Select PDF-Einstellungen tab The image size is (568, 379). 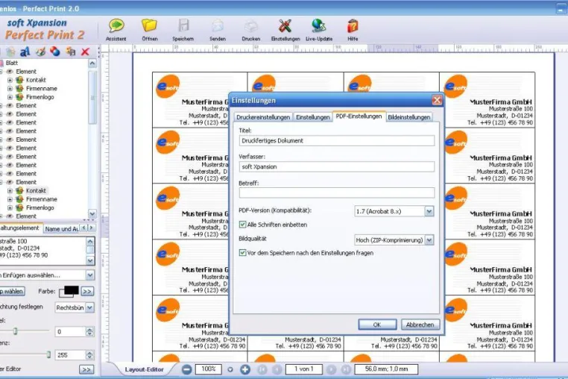[x=359, y=116]
